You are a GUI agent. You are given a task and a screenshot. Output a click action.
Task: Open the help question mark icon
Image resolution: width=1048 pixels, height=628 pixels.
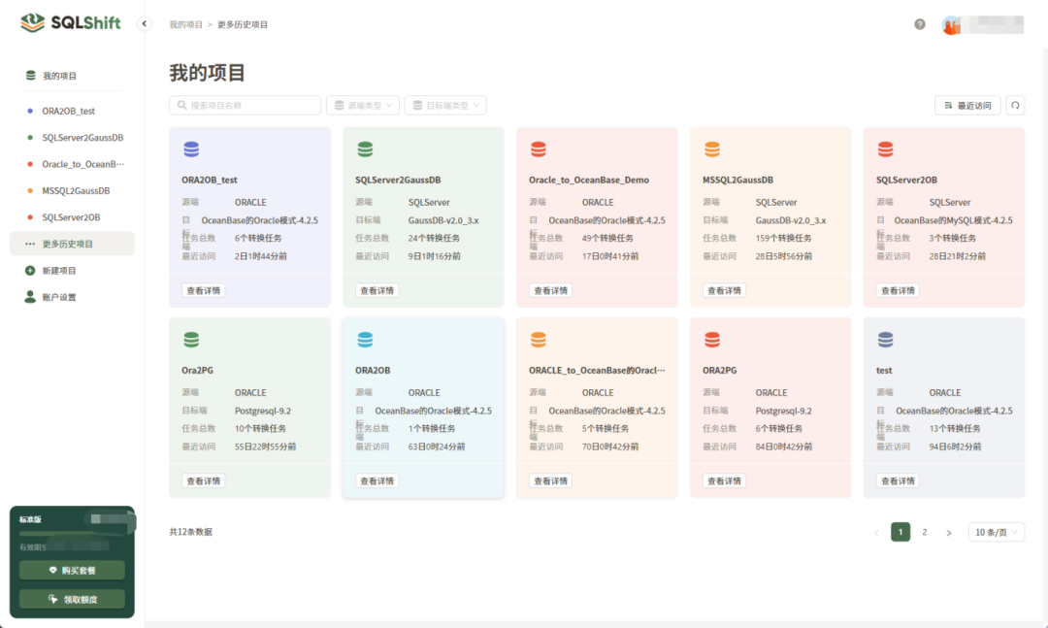[x=920, y=24]
